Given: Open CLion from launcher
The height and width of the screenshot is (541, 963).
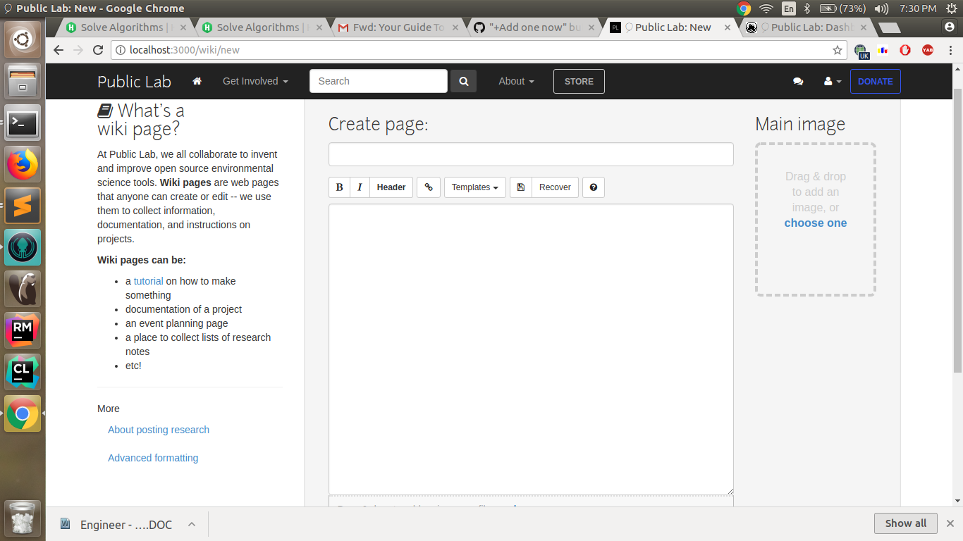Looking at the screenshot, I should coord(23,372).
